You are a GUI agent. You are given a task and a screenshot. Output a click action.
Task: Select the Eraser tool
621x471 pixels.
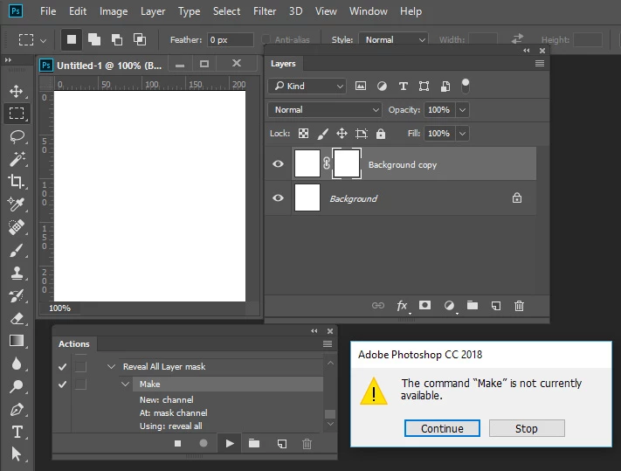(x=17, y=318)
